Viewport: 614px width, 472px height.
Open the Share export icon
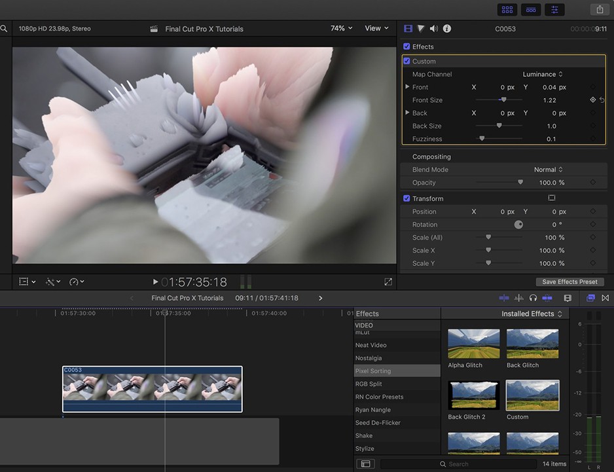click(600, 9)
